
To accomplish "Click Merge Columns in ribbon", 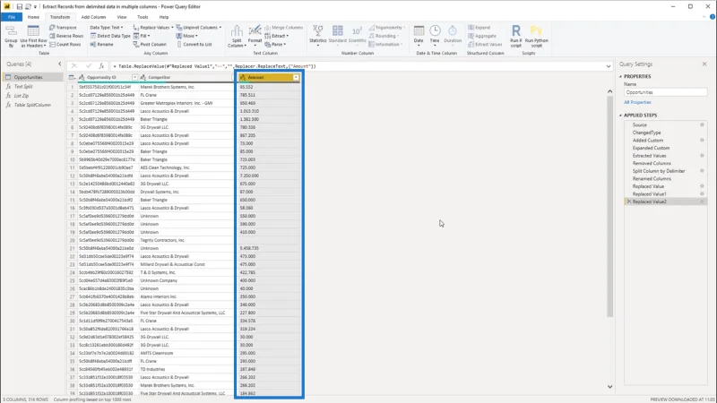I will pyautogui.click(x=283, y=28).
